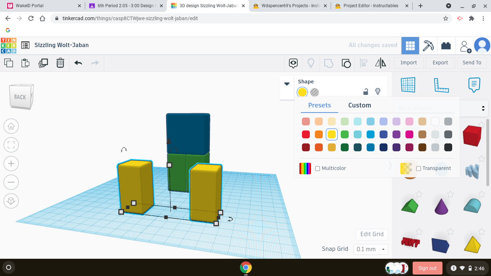Open Chrome from the shelf
This screenshot has width=491, height=276.
246,268
